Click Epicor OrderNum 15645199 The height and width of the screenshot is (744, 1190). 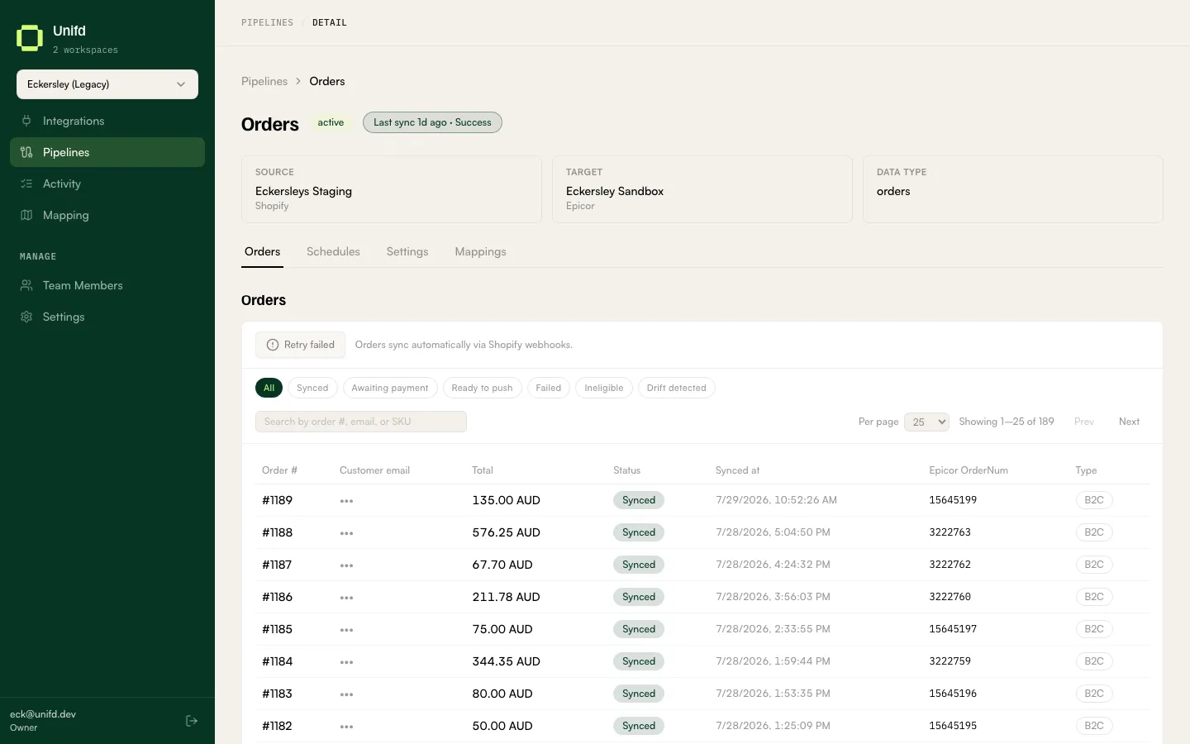953,500
